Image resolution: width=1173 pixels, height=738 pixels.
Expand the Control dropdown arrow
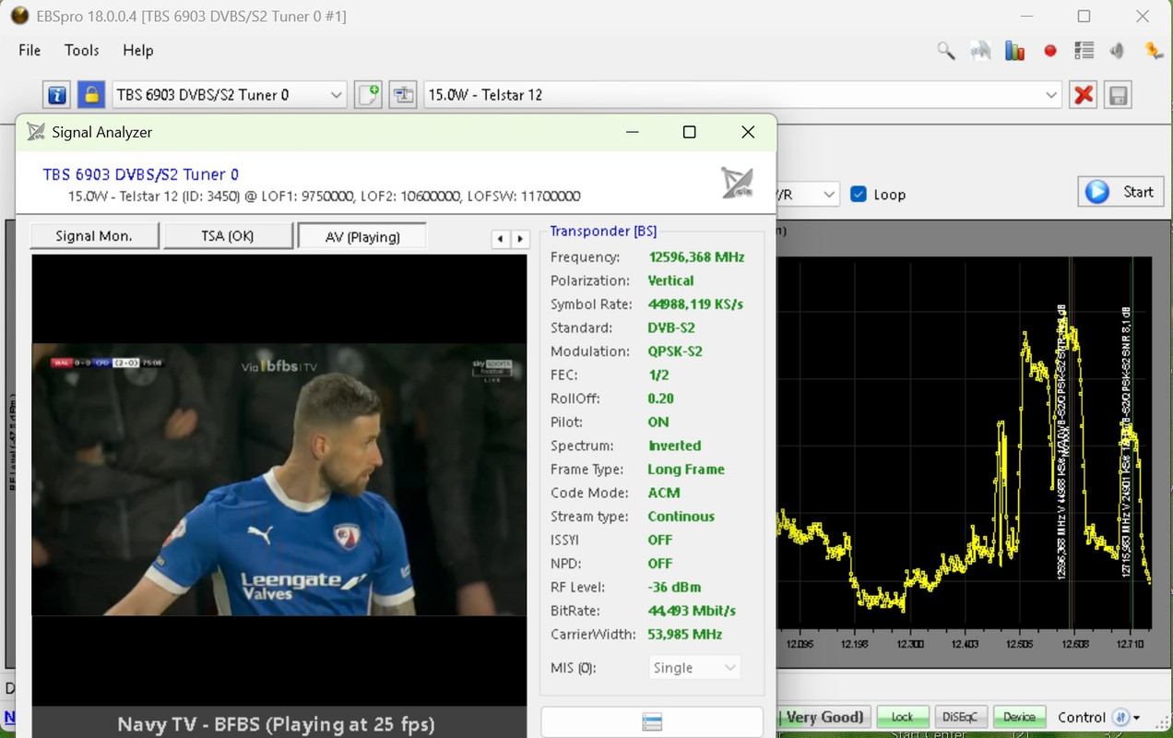pyautogui.click(x=1136, y=718)
